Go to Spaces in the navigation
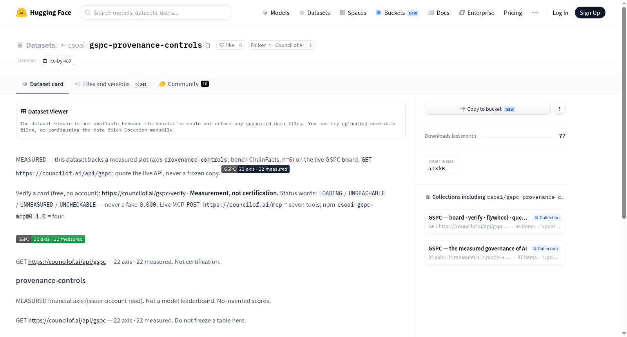The width and height of the screenshot is (627, 337). (x=353, y=13)
